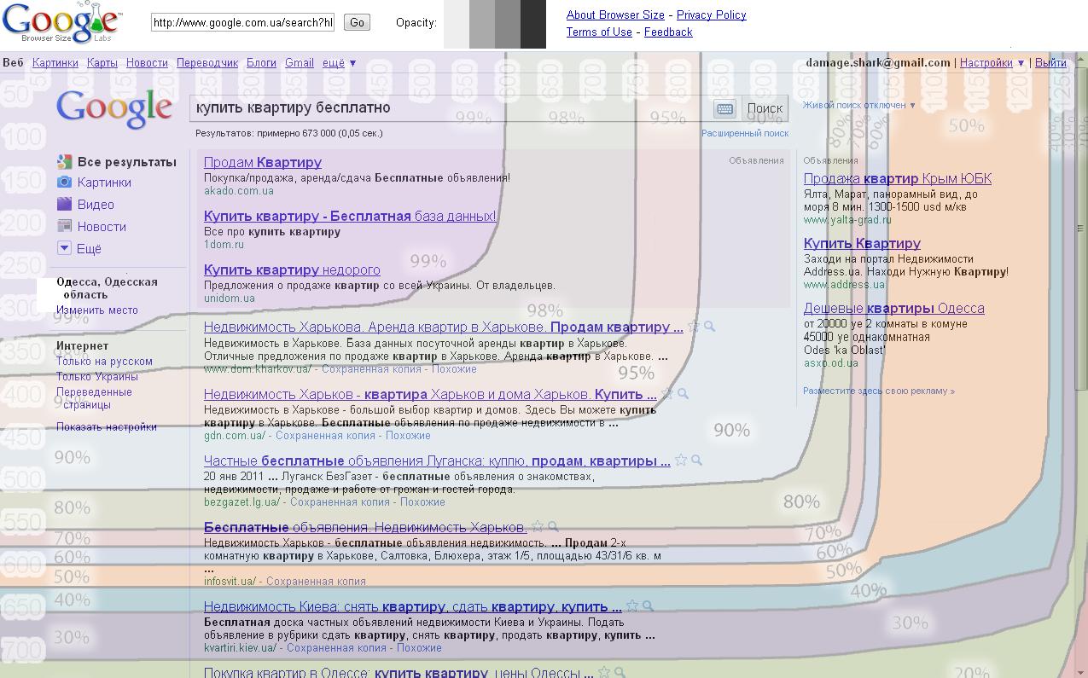Click magnifier beside Частные бесплатные объявления Луганска
Viewport: 1088px width, 678px height.
[x=697, y=461]
